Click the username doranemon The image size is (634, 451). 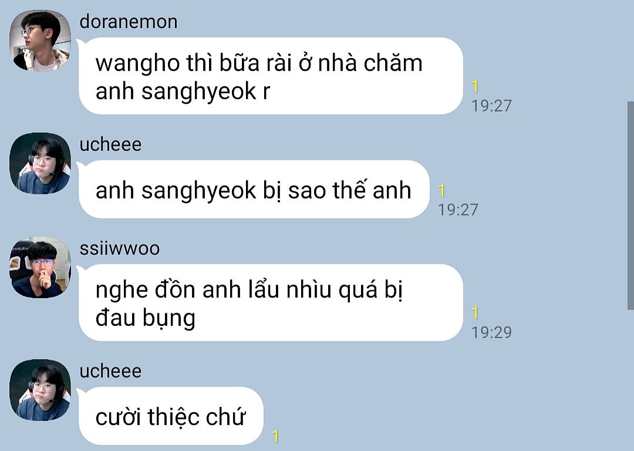(x=129, y=22)
